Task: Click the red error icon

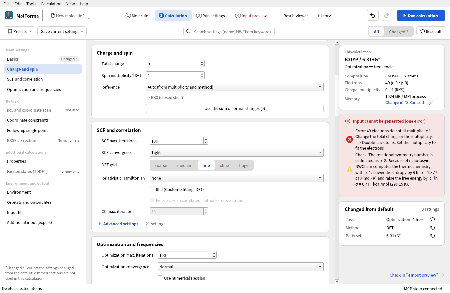Action: 349,139
